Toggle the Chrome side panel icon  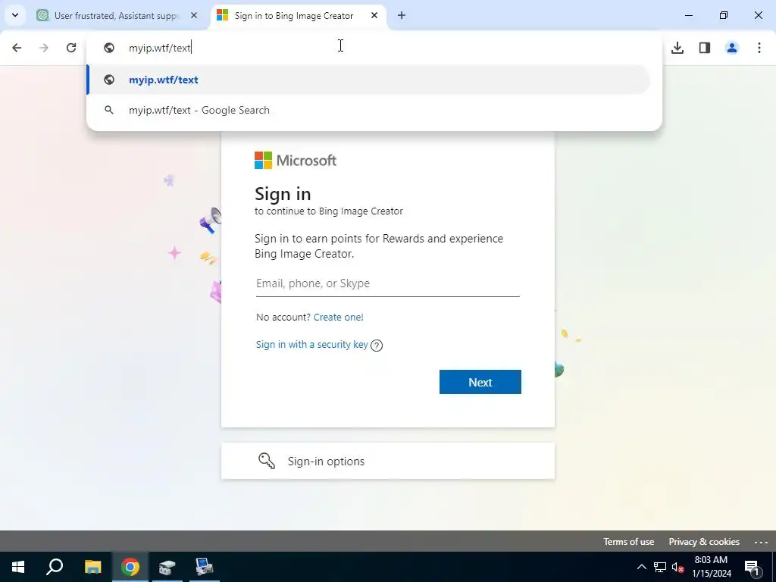click(705, 48)
